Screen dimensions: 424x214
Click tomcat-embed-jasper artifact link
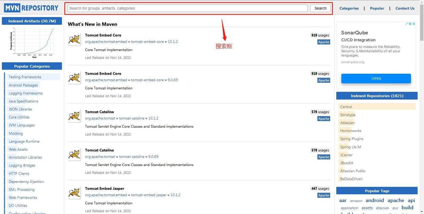tap(149, 195)
